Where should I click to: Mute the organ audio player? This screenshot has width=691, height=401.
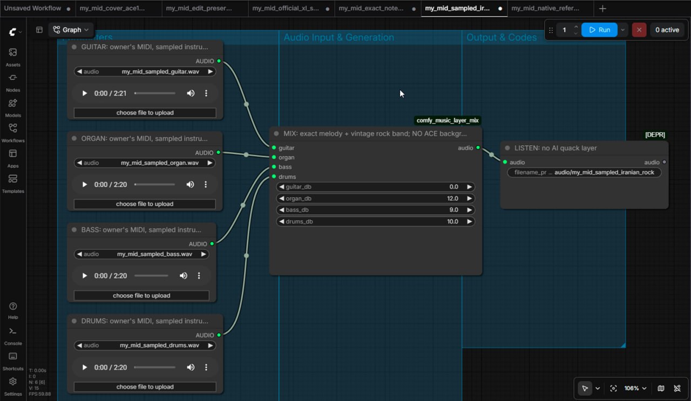(190, 185)
